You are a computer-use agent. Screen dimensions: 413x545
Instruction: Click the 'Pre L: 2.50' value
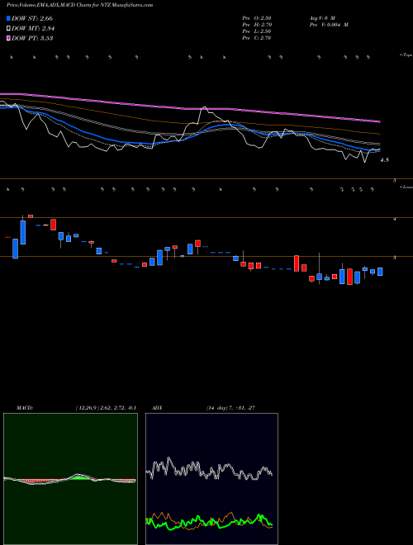click(257, 31)
